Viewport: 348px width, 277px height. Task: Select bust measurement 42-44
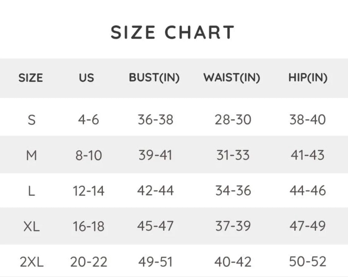click(155, 191)
